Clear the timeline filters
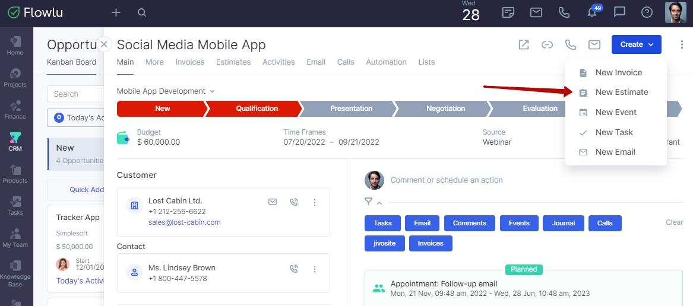This screenshot has width=693, height=306. 675,222
